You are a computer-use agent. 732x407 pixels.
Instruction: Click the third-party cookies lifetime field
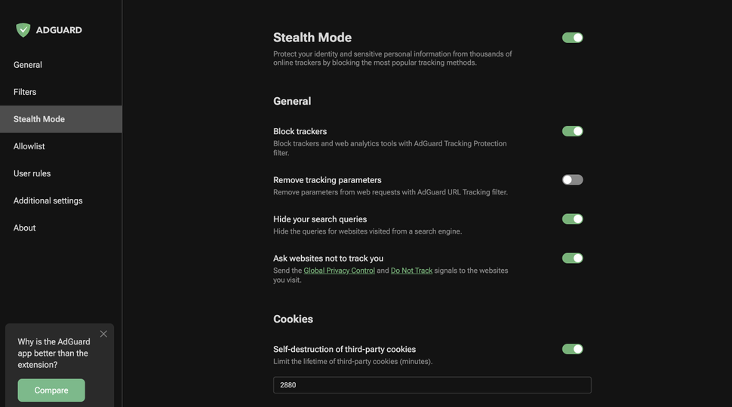click(x=432, y=385)
